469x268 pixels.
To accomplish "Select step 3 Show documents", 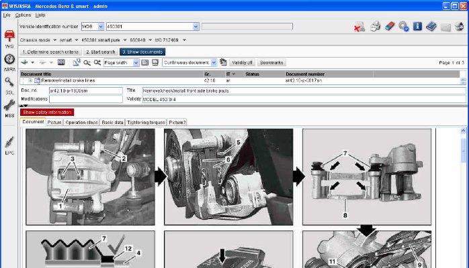I will click(142, 52).
